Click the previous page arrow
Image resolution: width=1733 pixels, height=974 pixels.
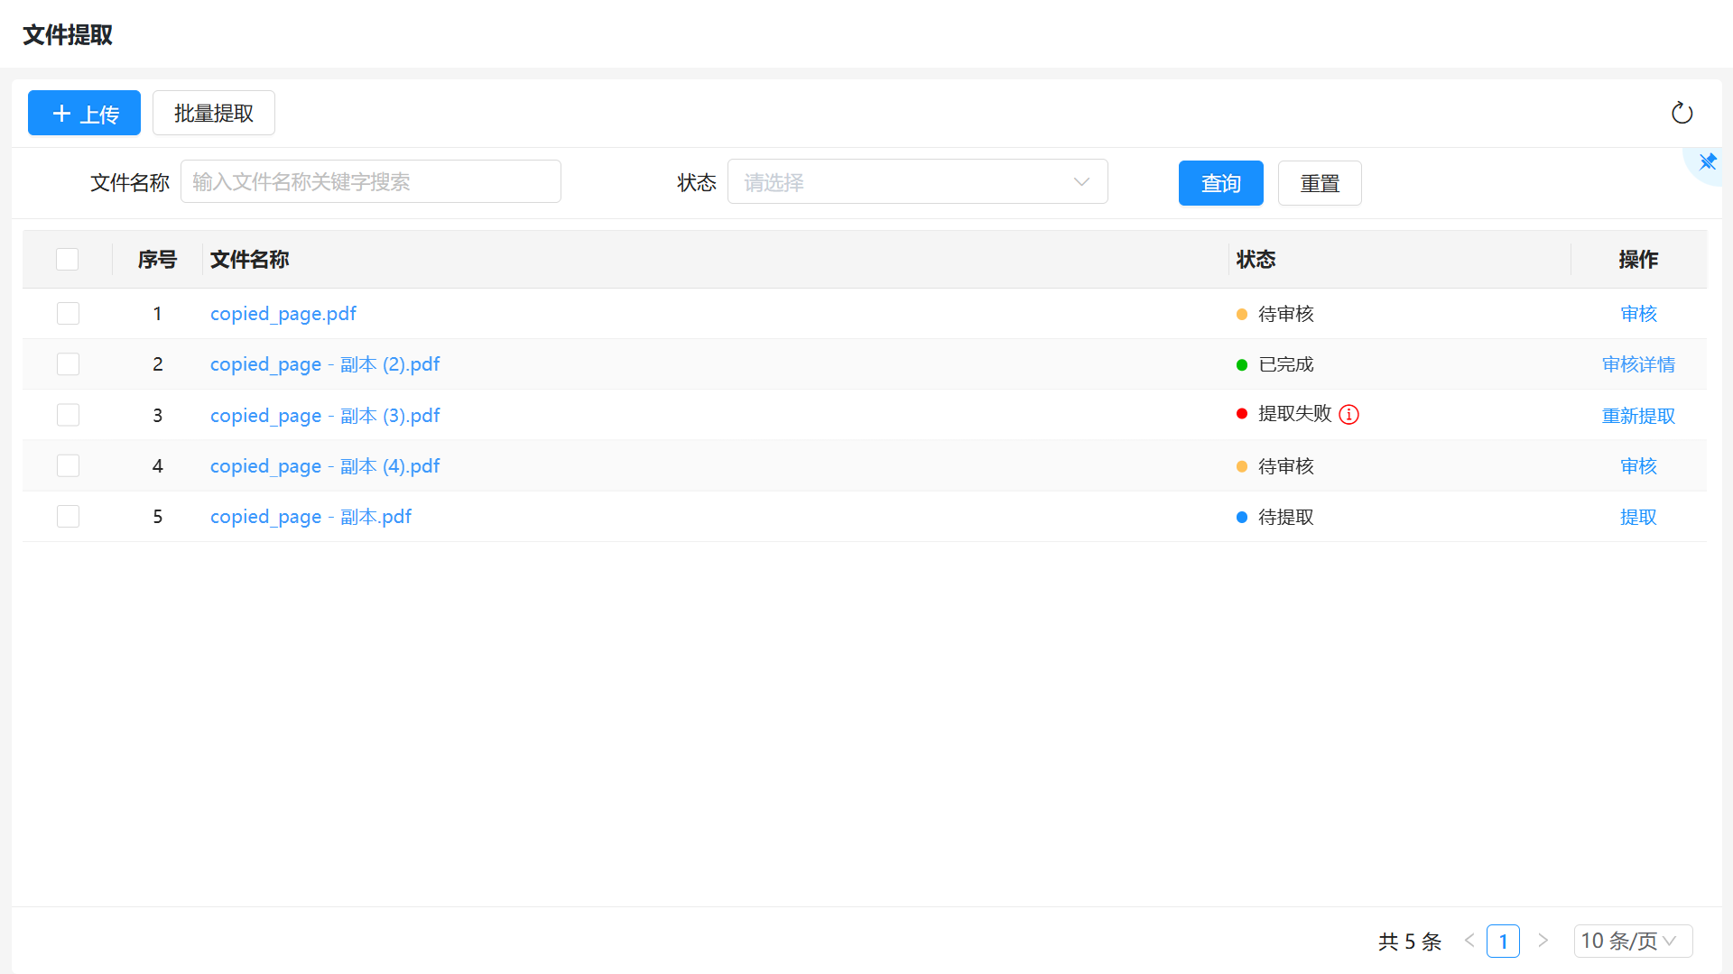click(1469, 941)
